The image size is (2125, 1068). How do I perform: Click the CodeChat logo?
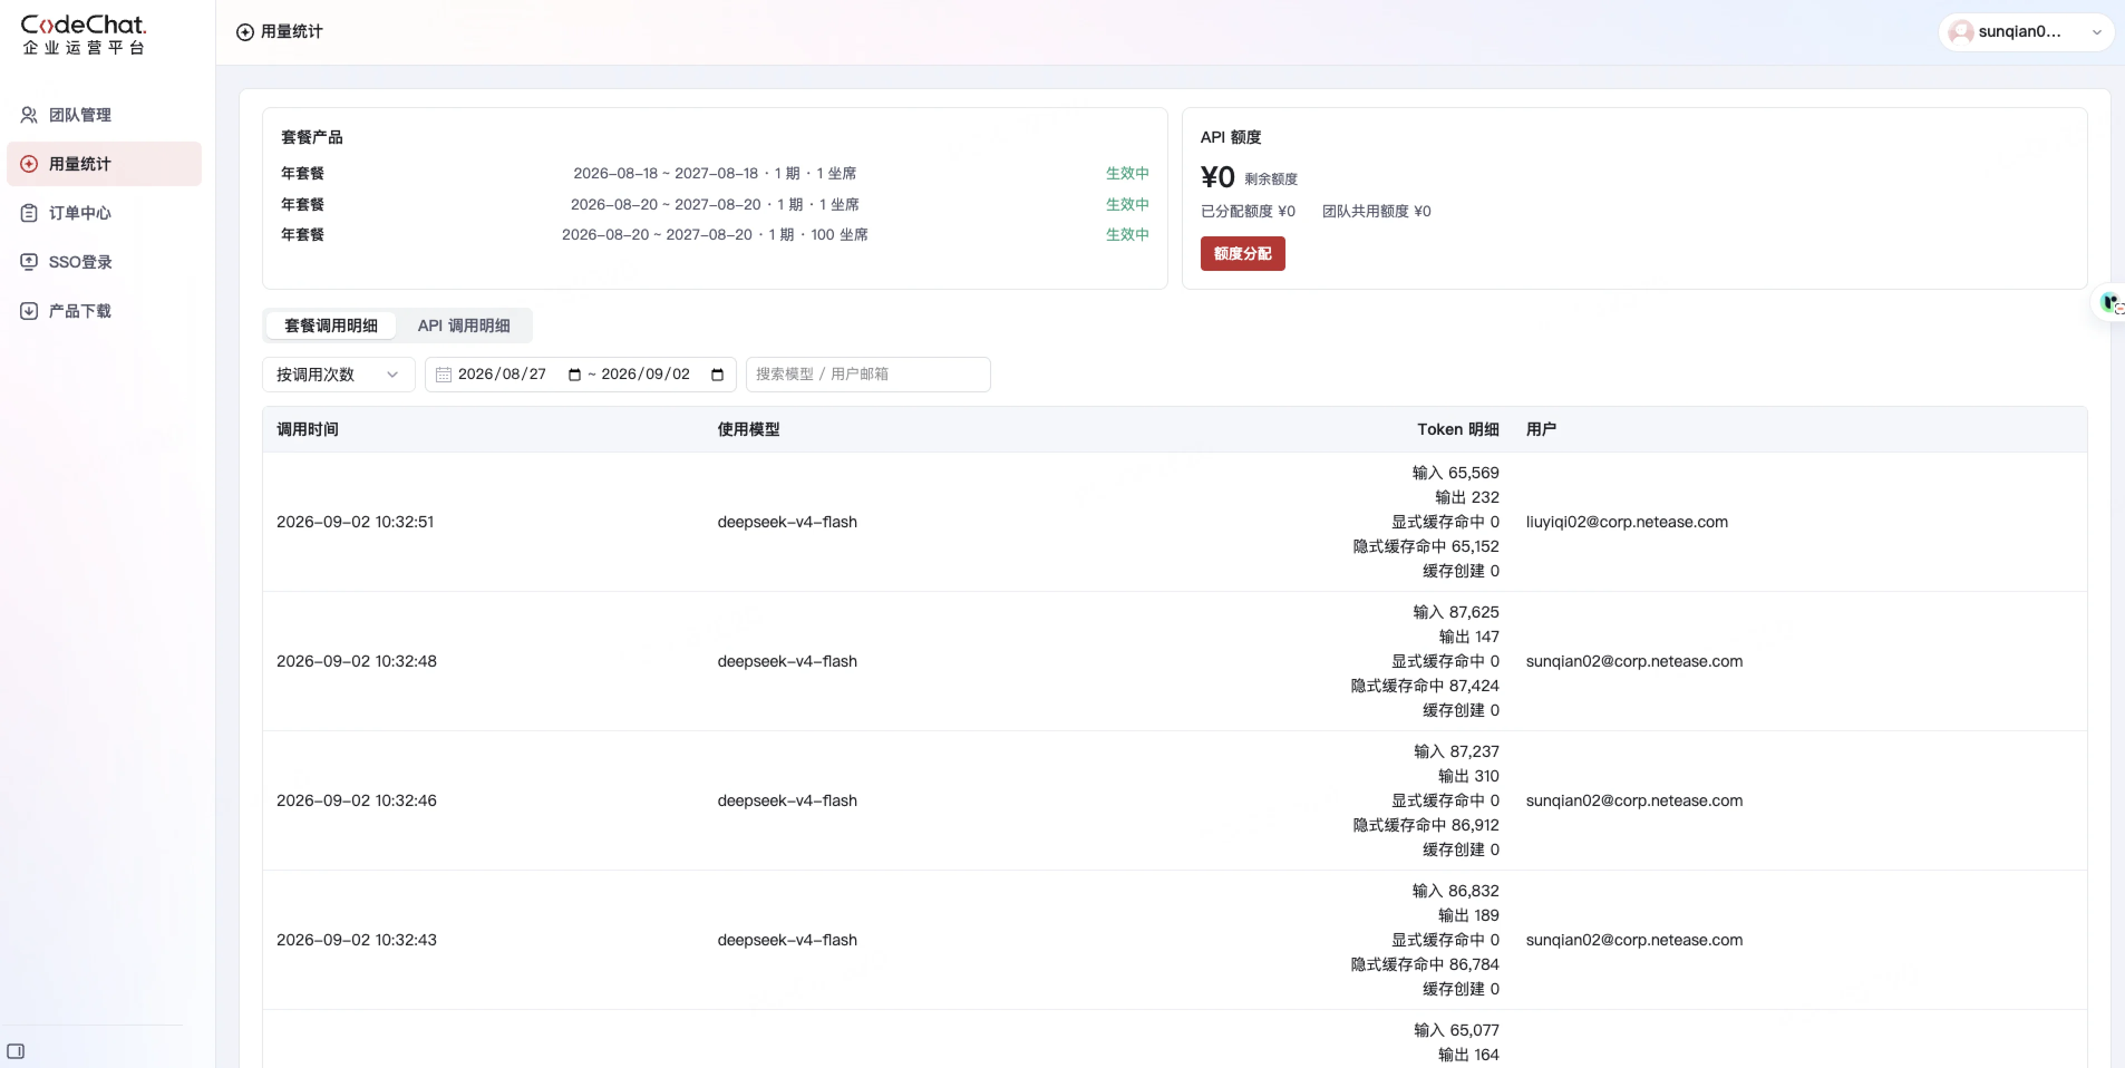pyautogui.click(x=83, y=35)
